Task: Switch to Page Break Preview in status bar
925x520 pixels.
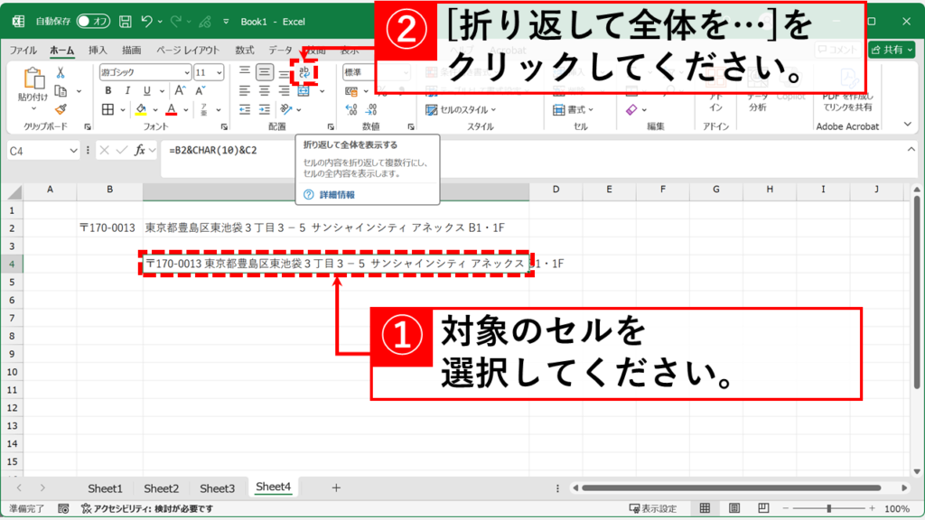Action: [x=763, y=508]
